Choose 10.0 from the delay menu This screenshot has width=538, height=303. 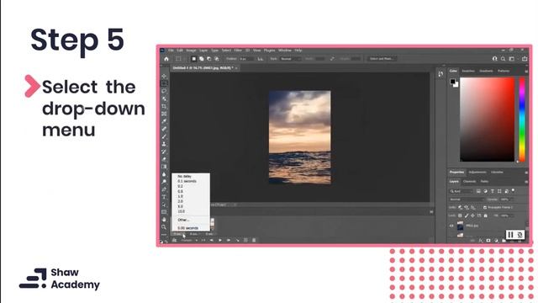coord(182,211)
